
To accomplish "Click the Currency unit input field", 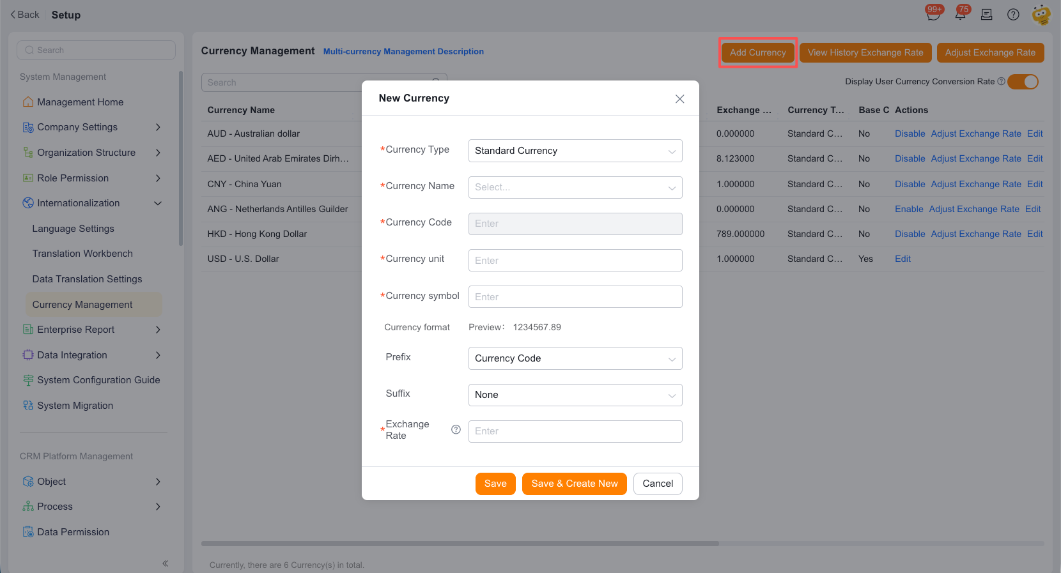I will click(x=575, y=261).
